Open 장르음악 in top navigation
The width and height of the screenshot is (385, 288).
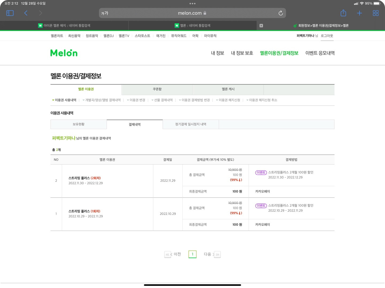click(x=92, y=36)
